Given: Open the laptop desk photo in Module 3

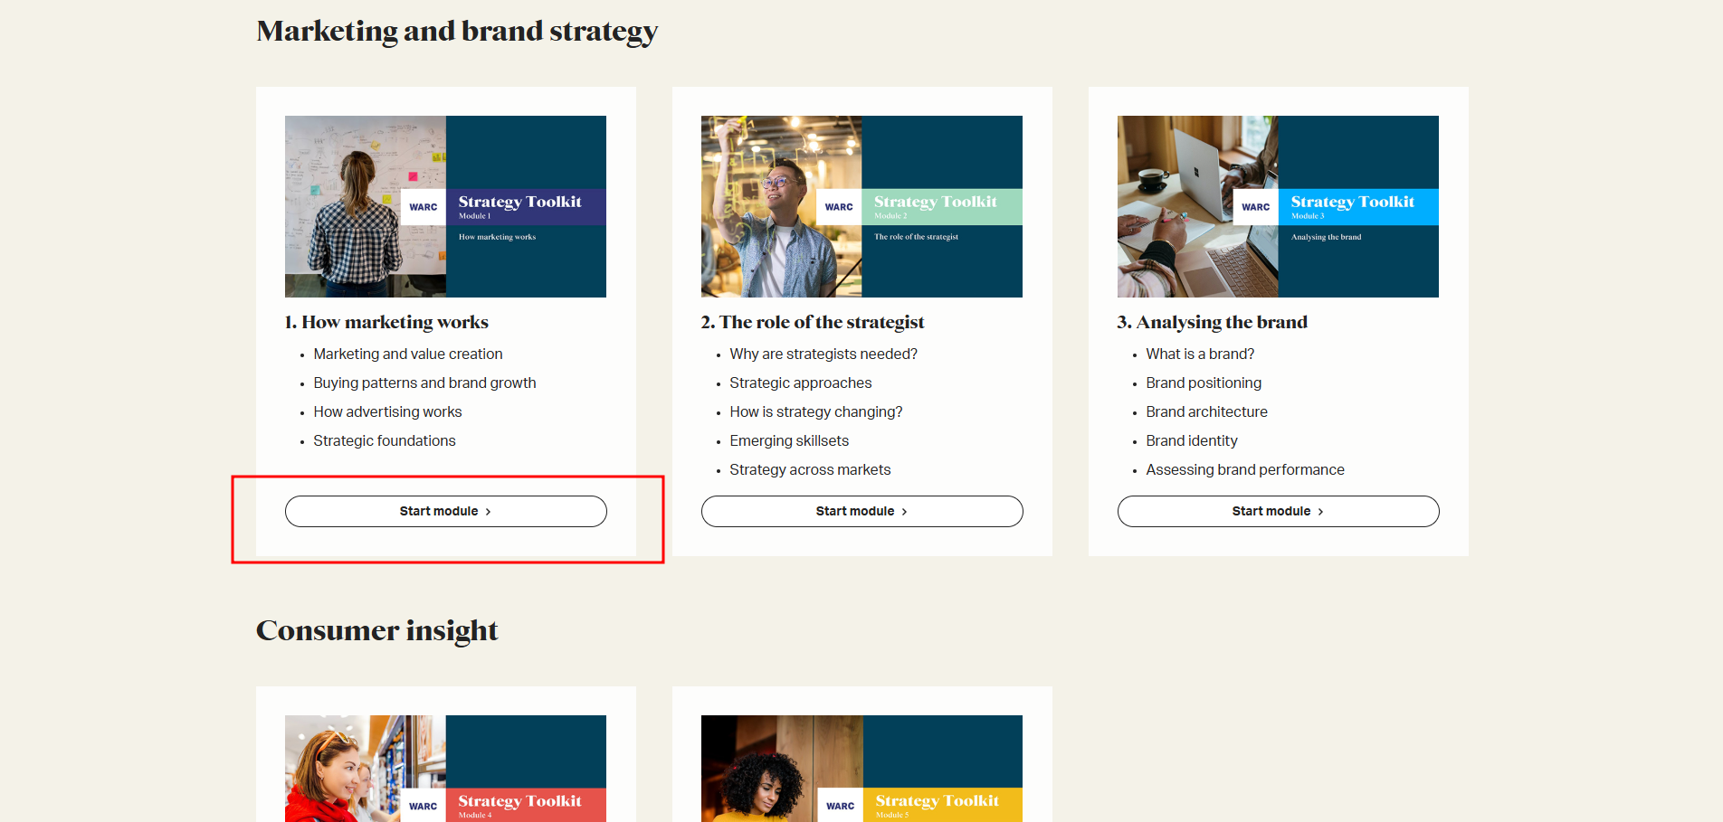Looking at the screenshot, I should point(1196,206).
